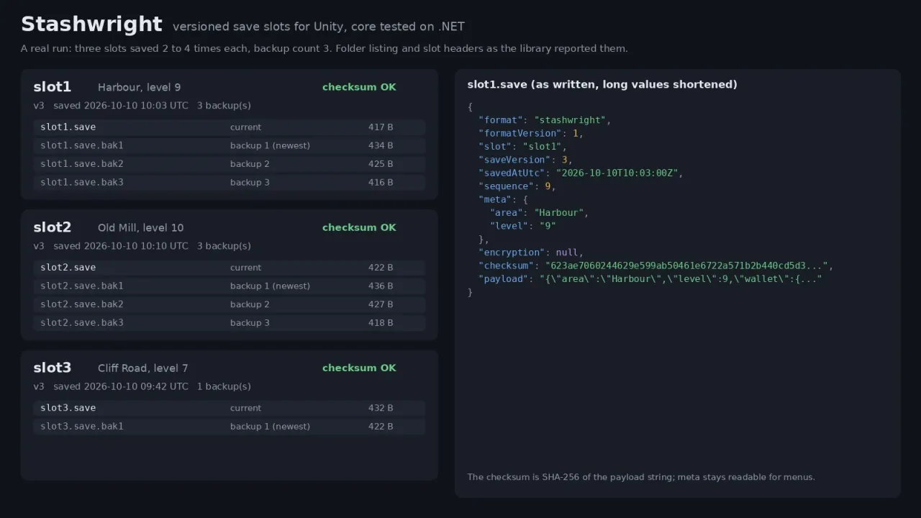Click the SHA-256 checksum footnote

pos(641,477)
